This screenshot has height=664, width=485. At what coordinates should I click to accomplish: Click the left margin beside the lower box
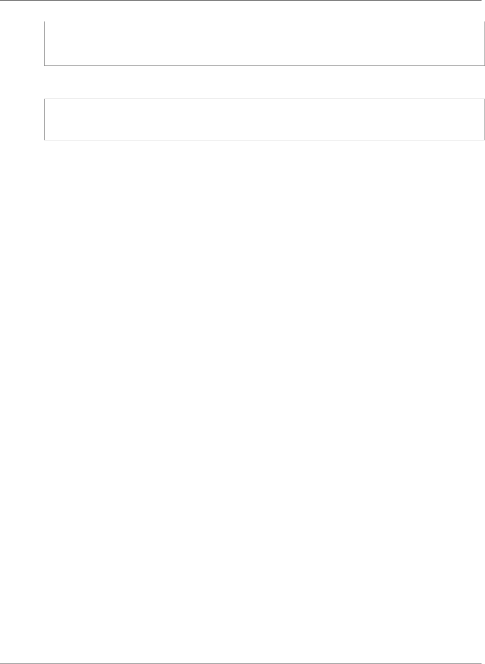pyautogui.click(x=22, y=120)
